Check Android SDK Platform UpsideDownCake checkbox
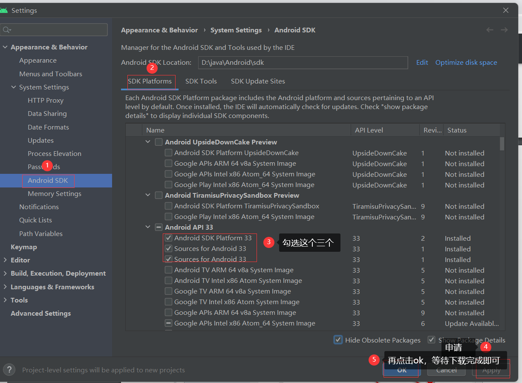The height and width of the screenshot is (383, 522). point(168,153)
